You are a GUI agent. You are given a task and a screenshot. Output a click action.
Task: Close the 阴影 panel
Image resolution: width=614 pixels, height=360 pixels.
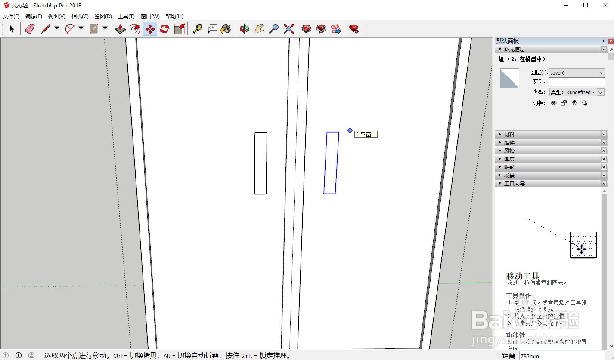(604, 167)
